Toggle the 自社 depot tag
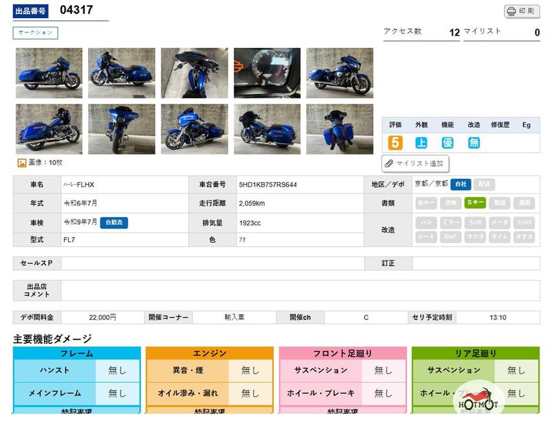The height and width of the screenshot is (436, 557). click(460, 185)
